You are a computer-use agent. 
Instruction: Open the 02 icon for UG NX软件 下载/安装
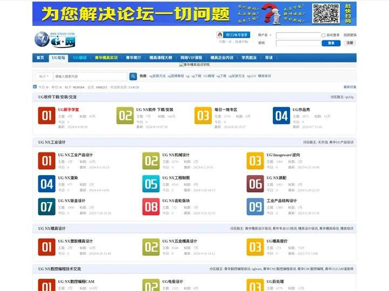(x=125, y=115)
